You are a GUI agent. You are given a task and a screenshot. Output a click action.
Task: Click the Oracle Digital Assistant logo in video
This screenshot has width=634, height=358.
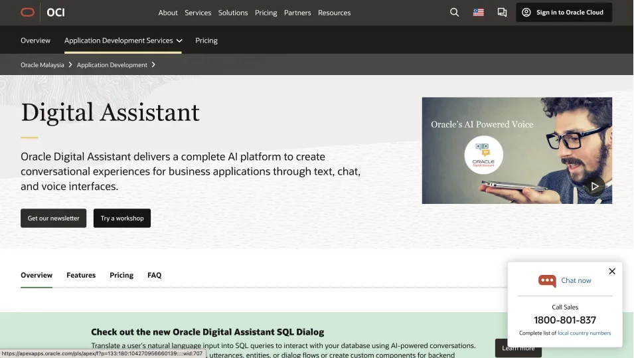(483, 155)
